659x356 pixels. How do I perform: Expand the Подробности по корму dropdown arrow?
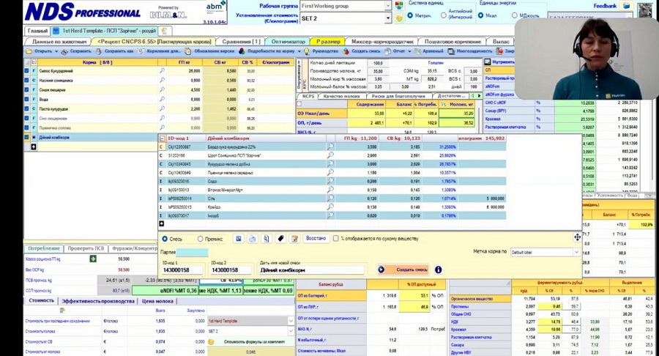(299, 51)
